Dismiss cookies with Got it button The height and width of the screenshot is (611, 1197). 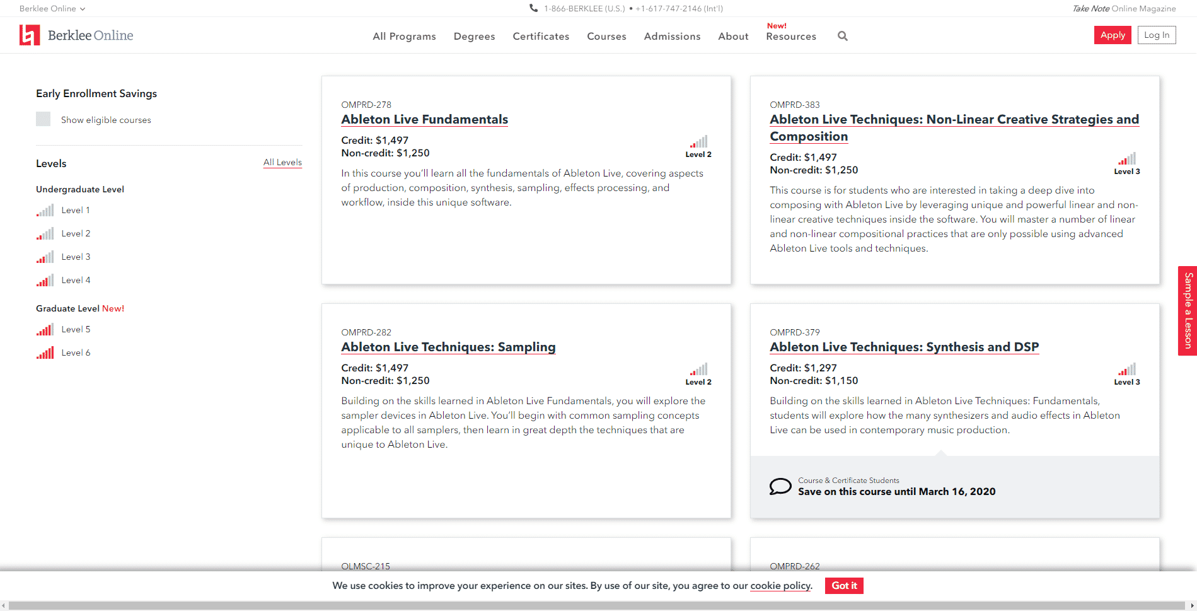[x=844, y=586]
